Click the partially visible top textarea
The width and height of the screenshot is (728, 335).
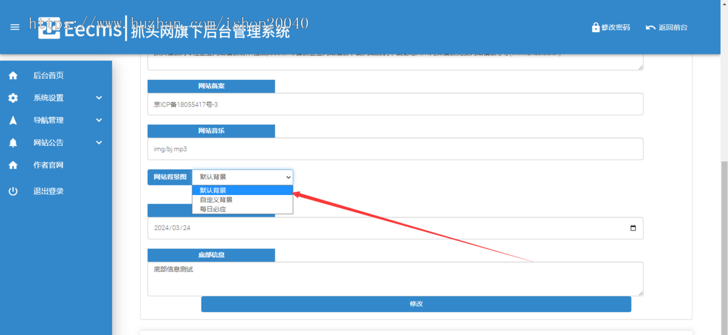(x=395, y=62)
